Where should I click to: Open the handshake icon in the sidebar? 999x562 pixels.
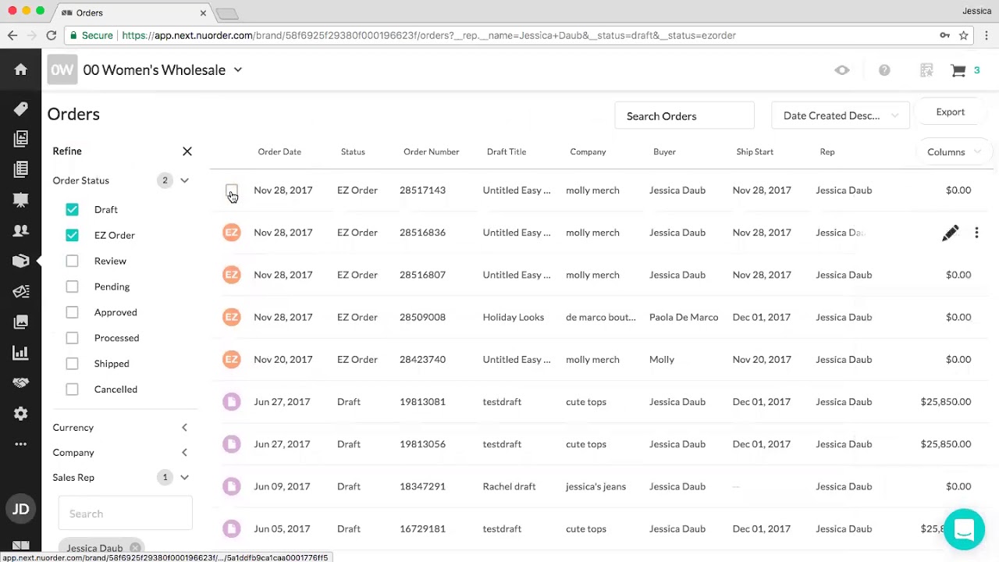click(x=21, y=382)
